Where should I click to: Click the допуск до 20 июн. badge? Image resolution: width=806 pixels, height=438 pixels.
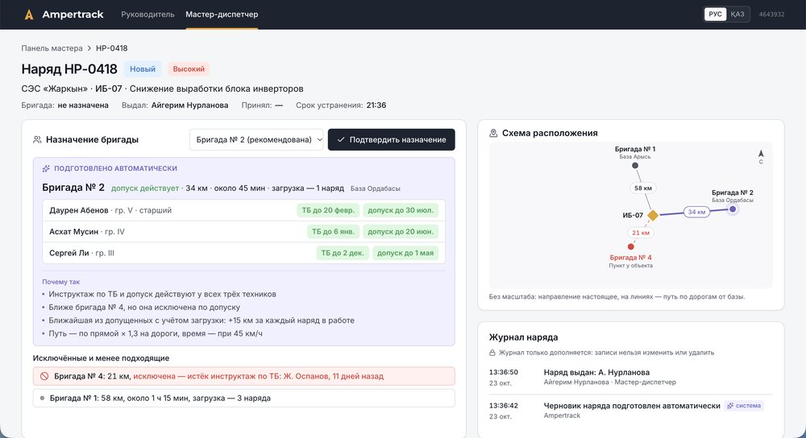pyautogui.click(x=401, y=232)
